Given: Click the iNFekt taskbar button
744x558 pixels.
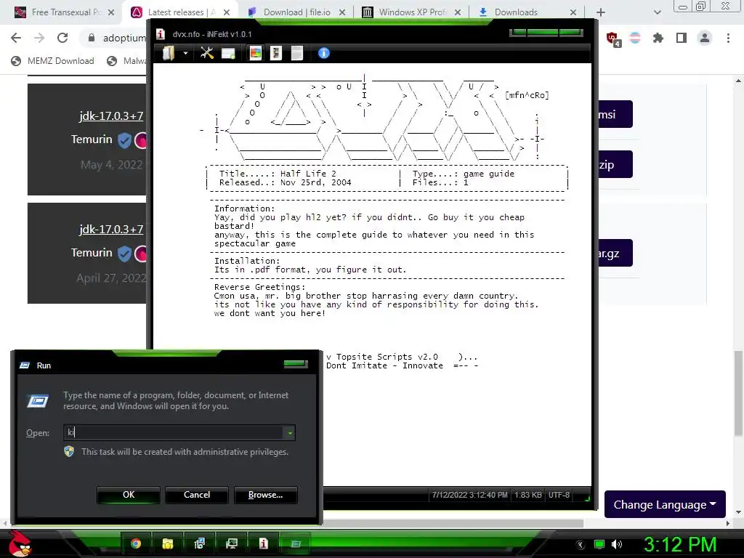Looking at the screenshot, I should point(264,543).
